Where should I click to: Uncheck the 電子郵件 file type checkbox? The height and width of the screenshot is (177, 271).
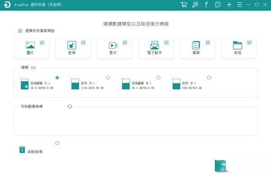click(x=166, y=42)
